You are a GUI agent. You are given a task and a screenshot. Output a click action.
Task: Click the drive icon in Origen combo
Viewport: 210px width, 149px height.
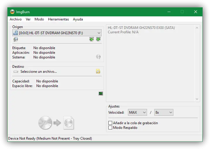(16, 33)
